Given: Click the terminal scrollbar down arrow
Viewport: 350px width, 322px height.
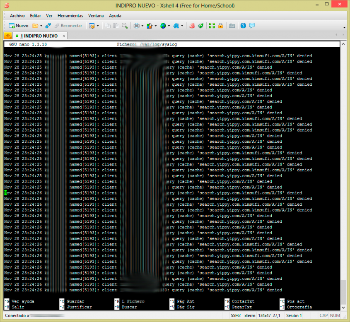Looking at the screenshot, I should click(x=343, y=308).
